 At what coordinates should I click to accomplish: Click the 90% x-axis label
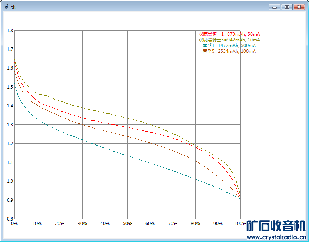pyautogui.click(x=218, y=224)
